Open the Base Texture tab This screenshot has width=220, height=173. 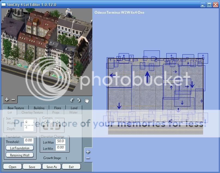[16, 108]
